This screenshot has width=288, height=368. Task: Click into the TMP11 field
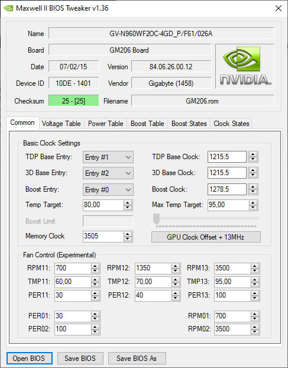[73, 282]
